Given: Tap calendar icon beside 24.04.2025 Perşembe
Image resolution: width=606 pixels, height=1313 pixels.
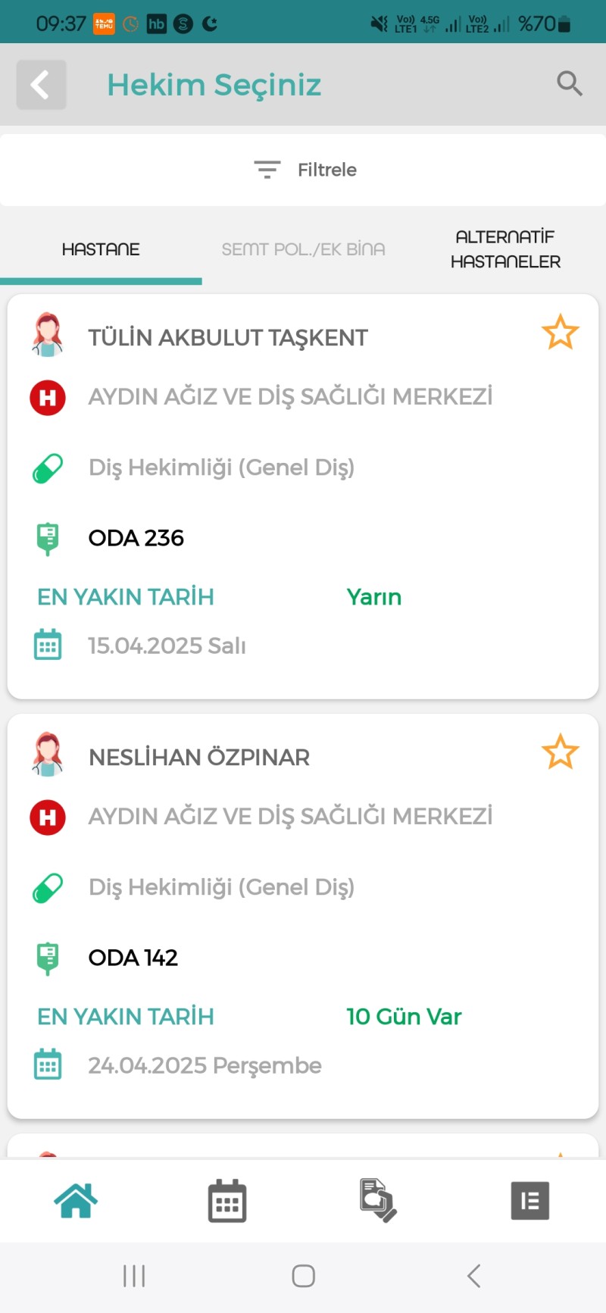Looking at the screenshot, I should pos(48,1065).
